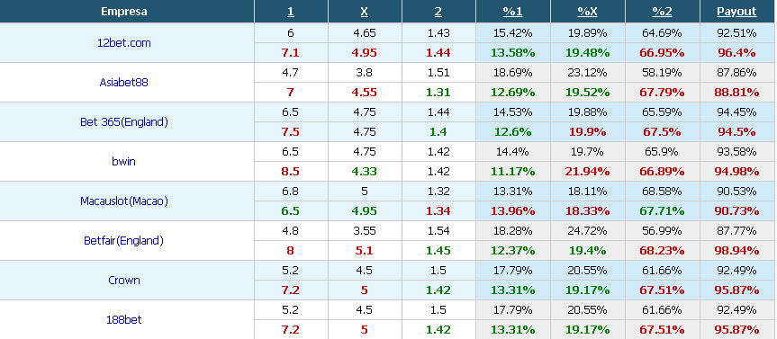Sort by the X column header
777x339 pixels.
click(x=365, y=12)
